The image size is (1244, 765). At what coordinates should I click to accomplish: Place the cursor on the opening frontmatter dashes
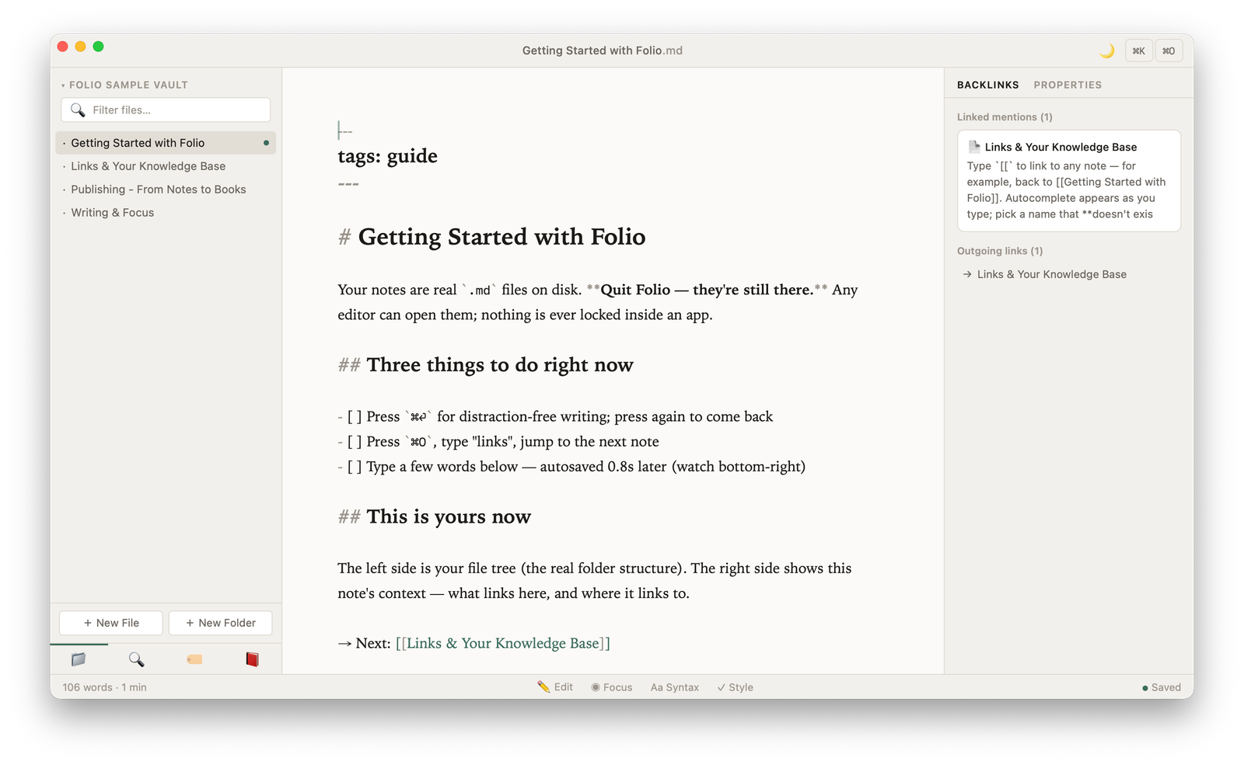(x=345, y=131)
